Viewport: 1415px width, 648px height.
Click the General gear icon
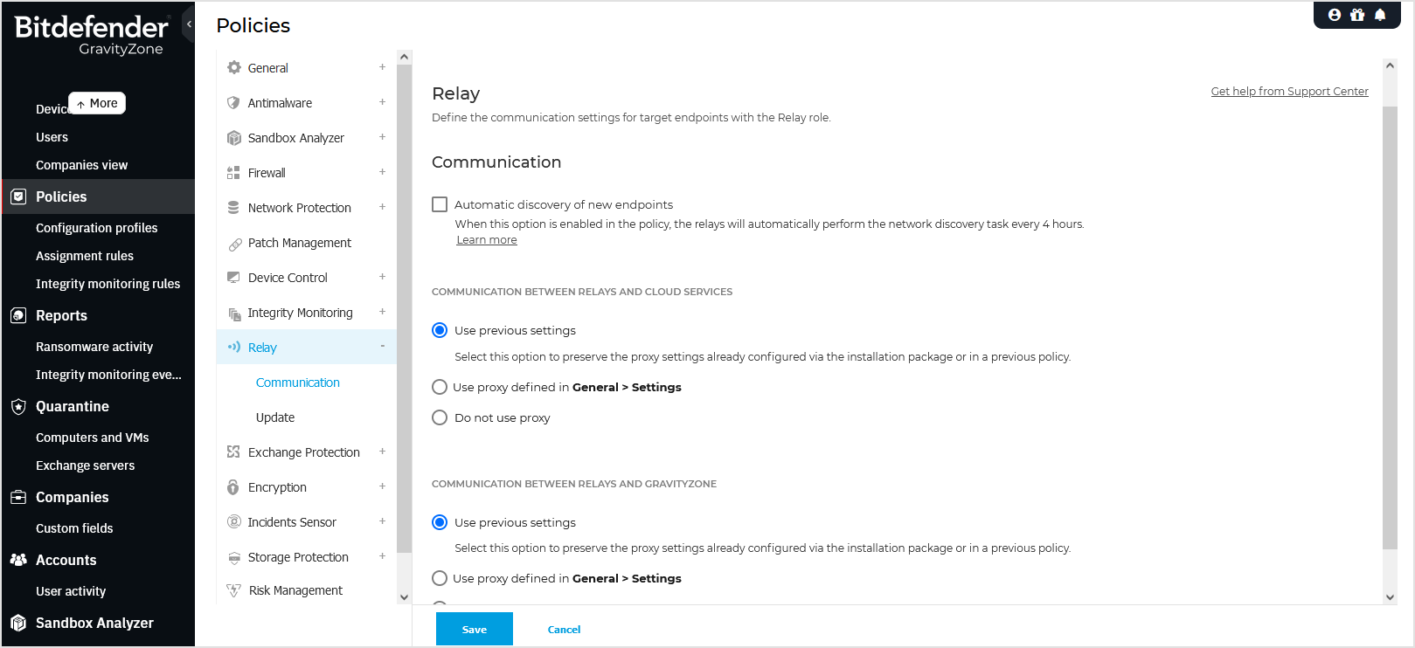(x=233, y=67)
